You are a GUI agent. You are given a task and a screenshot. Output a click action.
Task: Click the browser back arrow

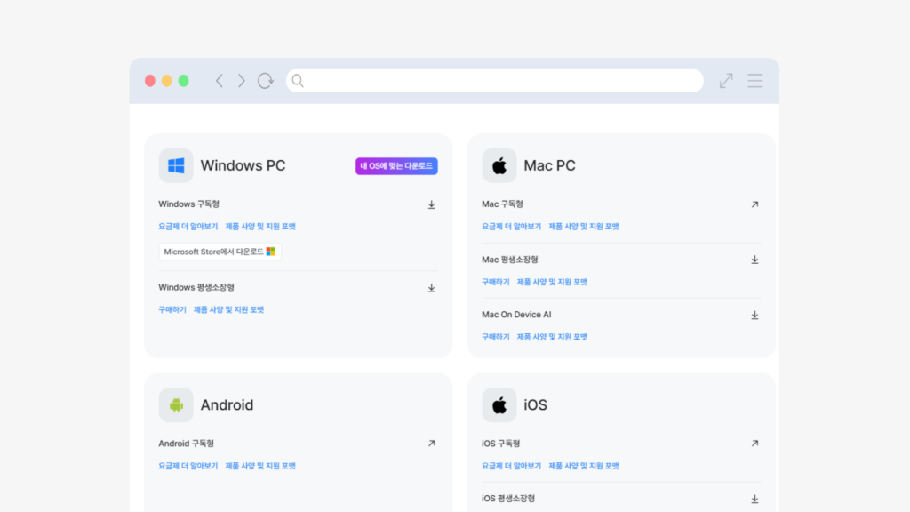[x=220, y=81]
